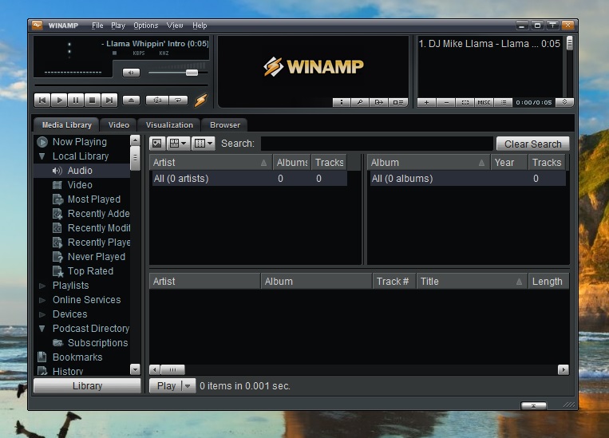This screenshot has width=609, height=438.
Task: Sort by the Artist column in artists pane
Action: click(211, 163)
